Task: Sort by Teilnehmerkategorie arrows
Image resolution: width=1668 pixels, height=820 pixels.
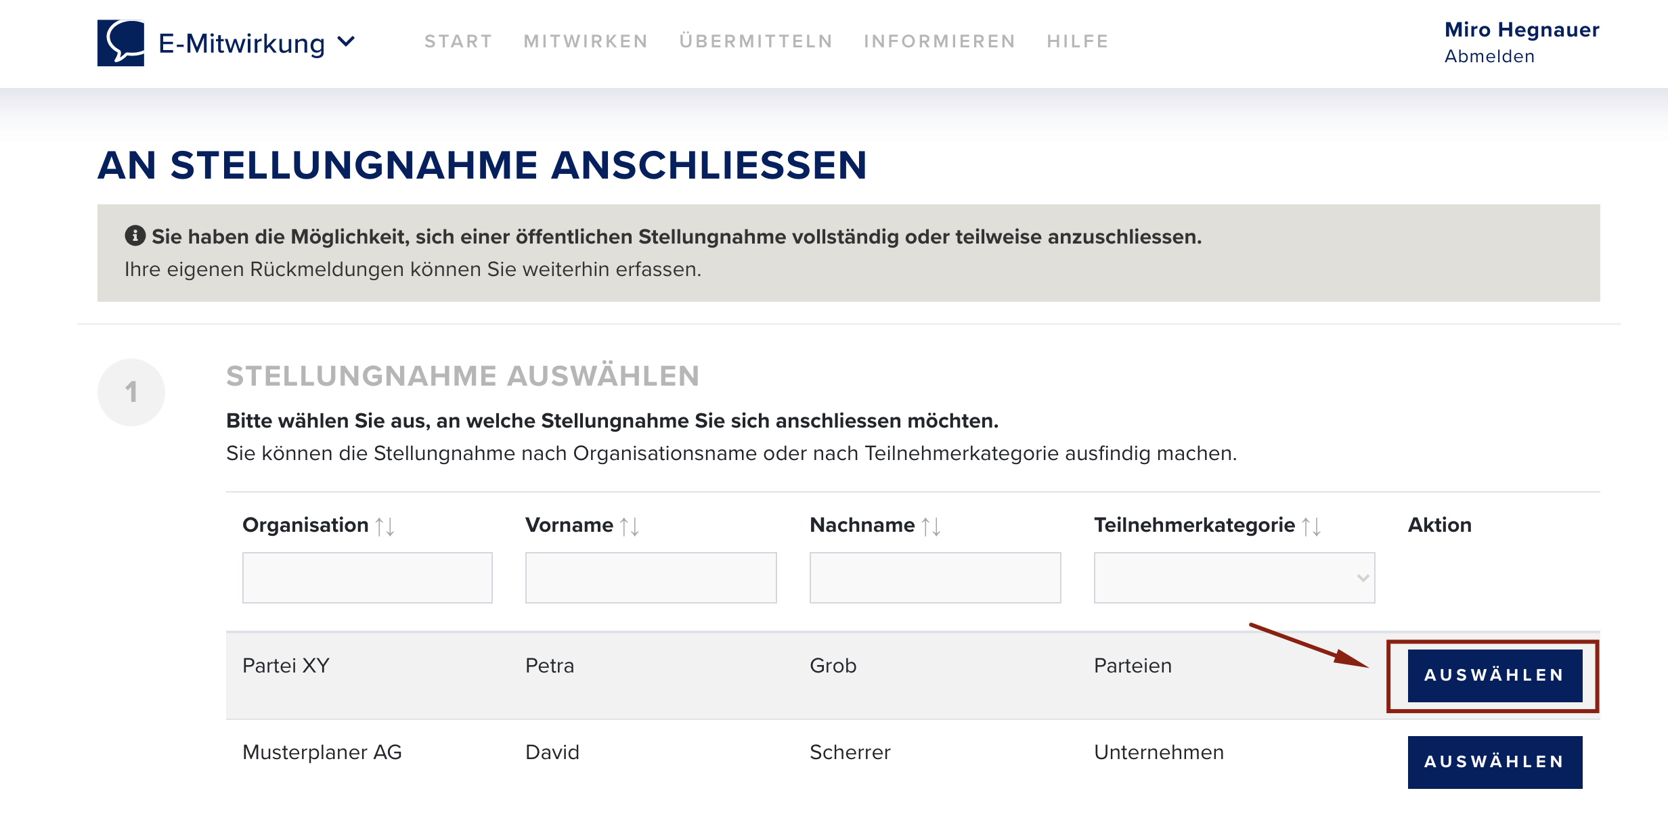Action: 1312,526
